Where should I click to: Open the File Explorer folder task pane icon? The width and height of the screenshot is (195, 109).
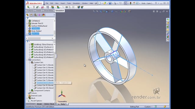pyautogui.click(x=168, y=30)
